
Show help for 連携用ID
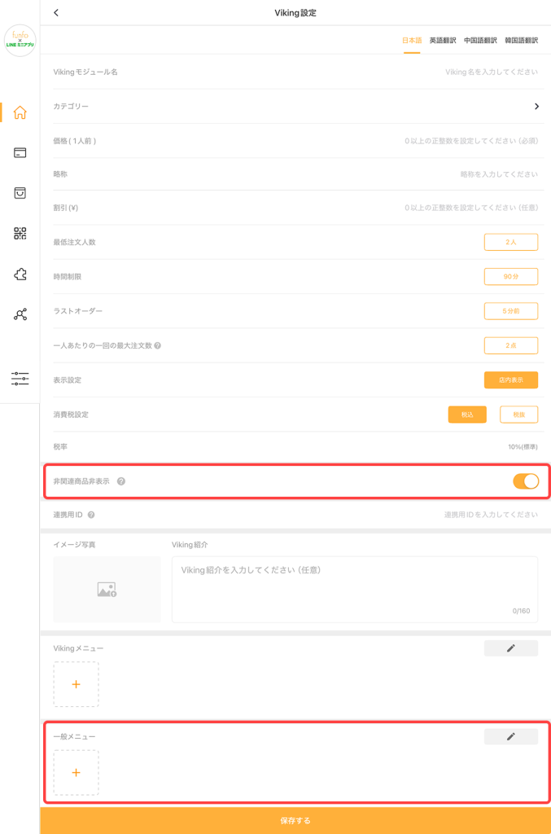(91, 515)
